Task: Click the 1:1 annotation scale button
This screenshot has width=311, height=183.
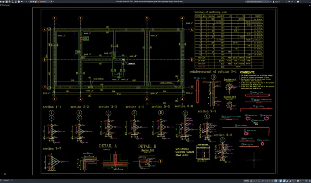Action: [294, 181]
